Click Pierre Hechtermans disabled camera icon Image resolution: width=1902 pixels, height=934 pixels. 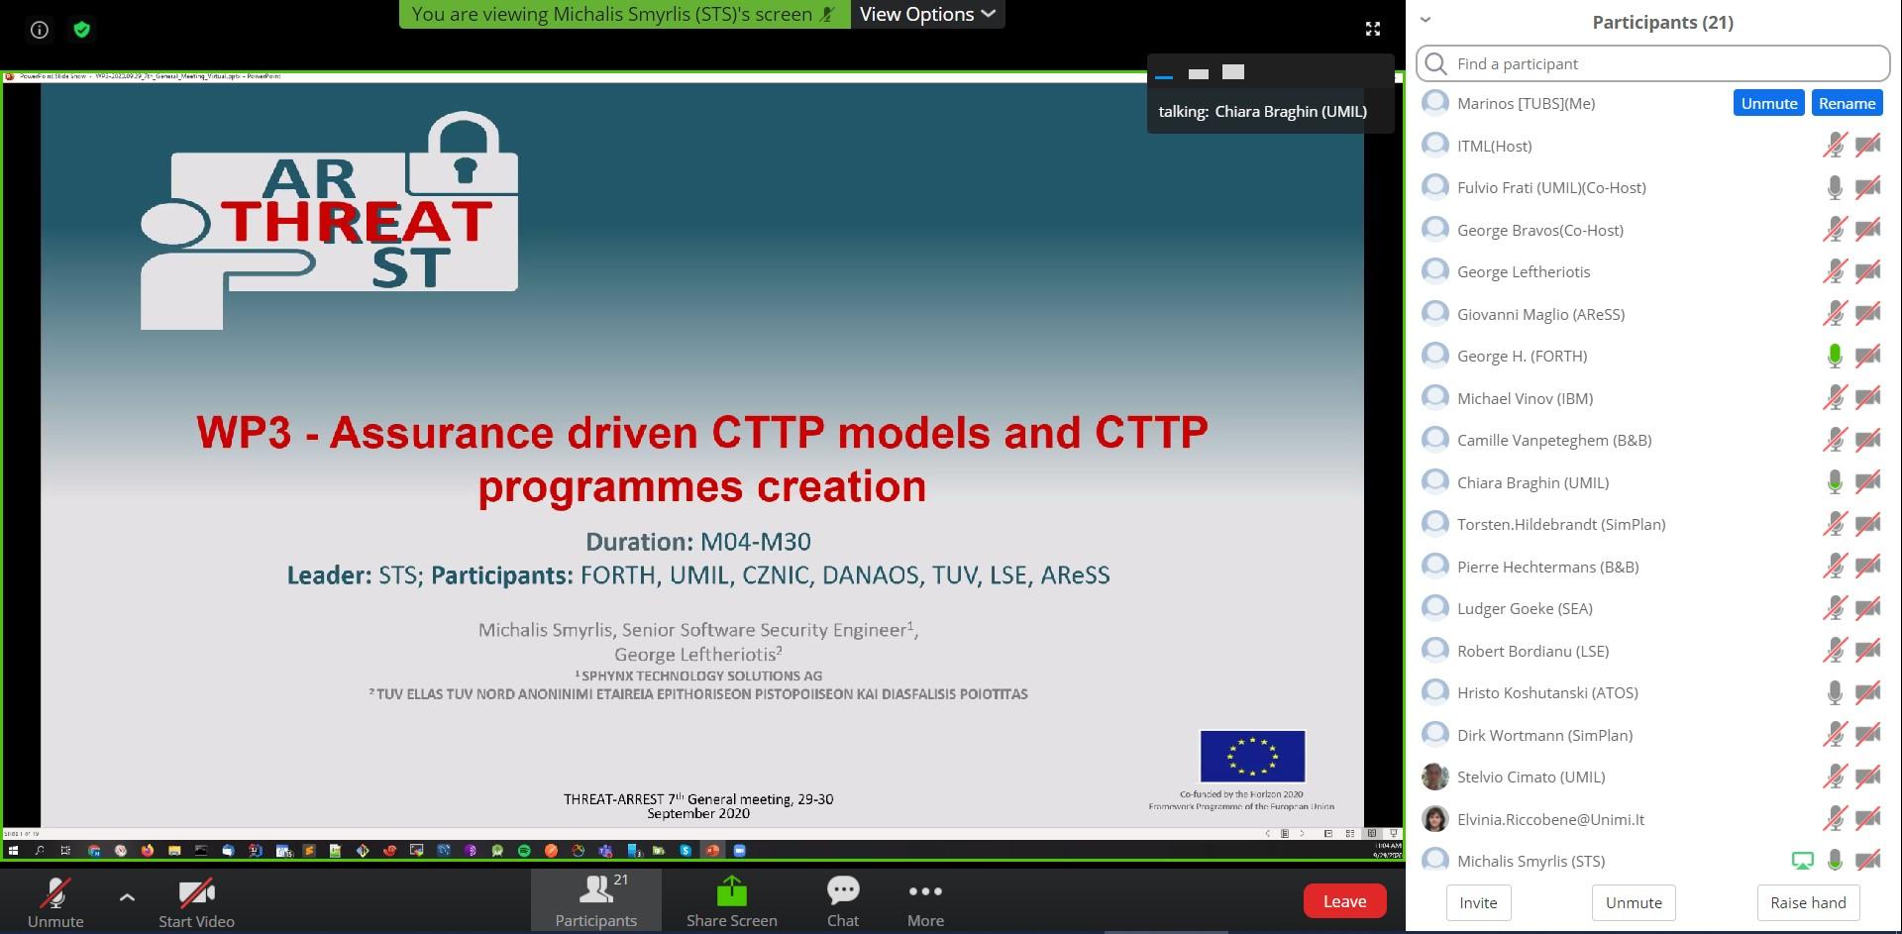tap(1868, 567)
